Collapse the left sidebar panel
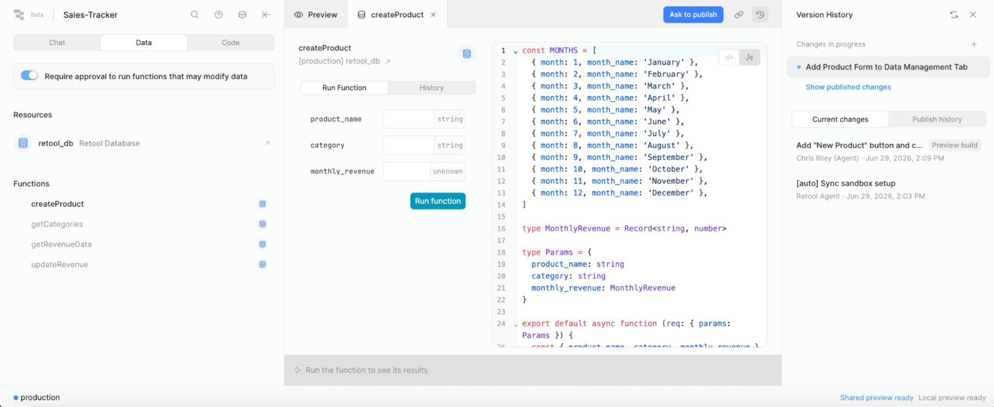 point(266,15)
